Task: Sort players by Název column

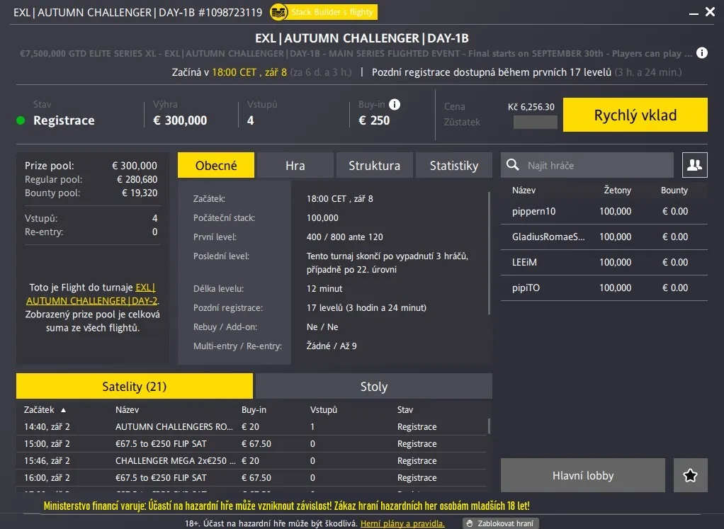Action: click(524, 190)
